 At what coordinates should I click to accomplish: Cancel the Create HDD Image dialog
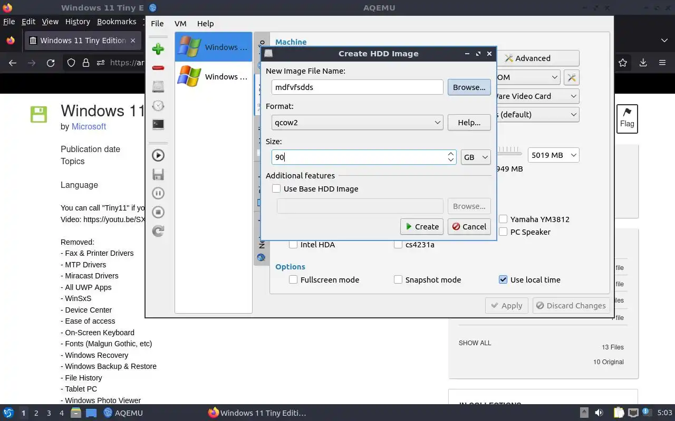tap(469, 226)
